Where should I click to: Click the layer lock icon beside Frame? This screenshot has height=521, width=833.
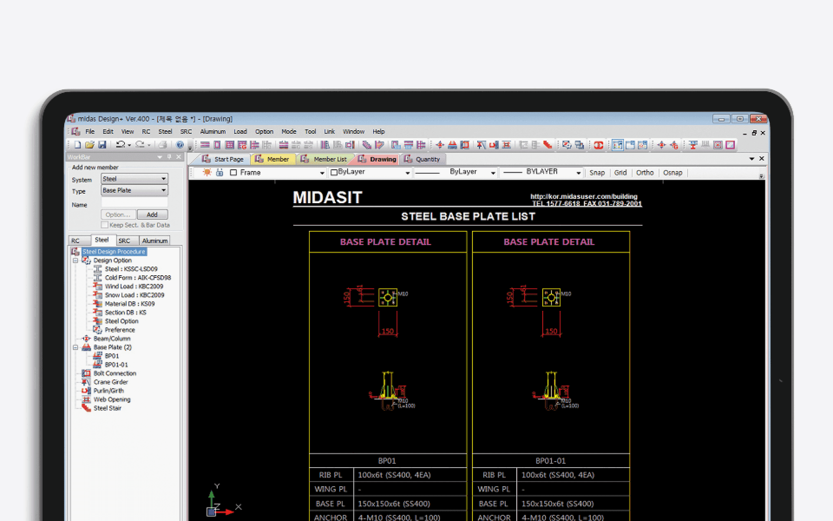[x=220, y=172]
